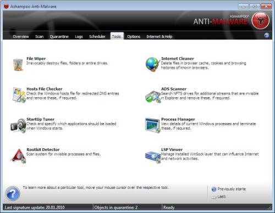This screenshot has width=275, height=213.
Task: Click the 'Previously starte' label
Action: tap(232, 189)
